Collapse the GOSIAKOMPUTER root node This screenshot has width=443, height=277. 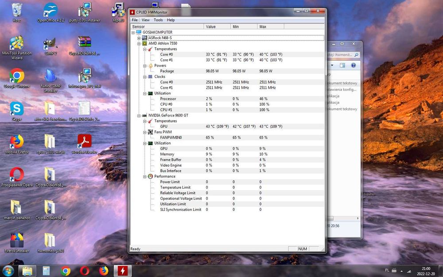click(133, 32)
